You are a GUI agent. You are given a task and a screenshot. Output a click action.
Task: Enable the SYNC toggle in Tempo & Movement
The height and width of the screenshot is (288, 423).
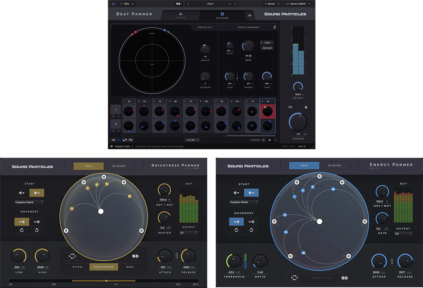pyautogui.click(x=267, y=43)
